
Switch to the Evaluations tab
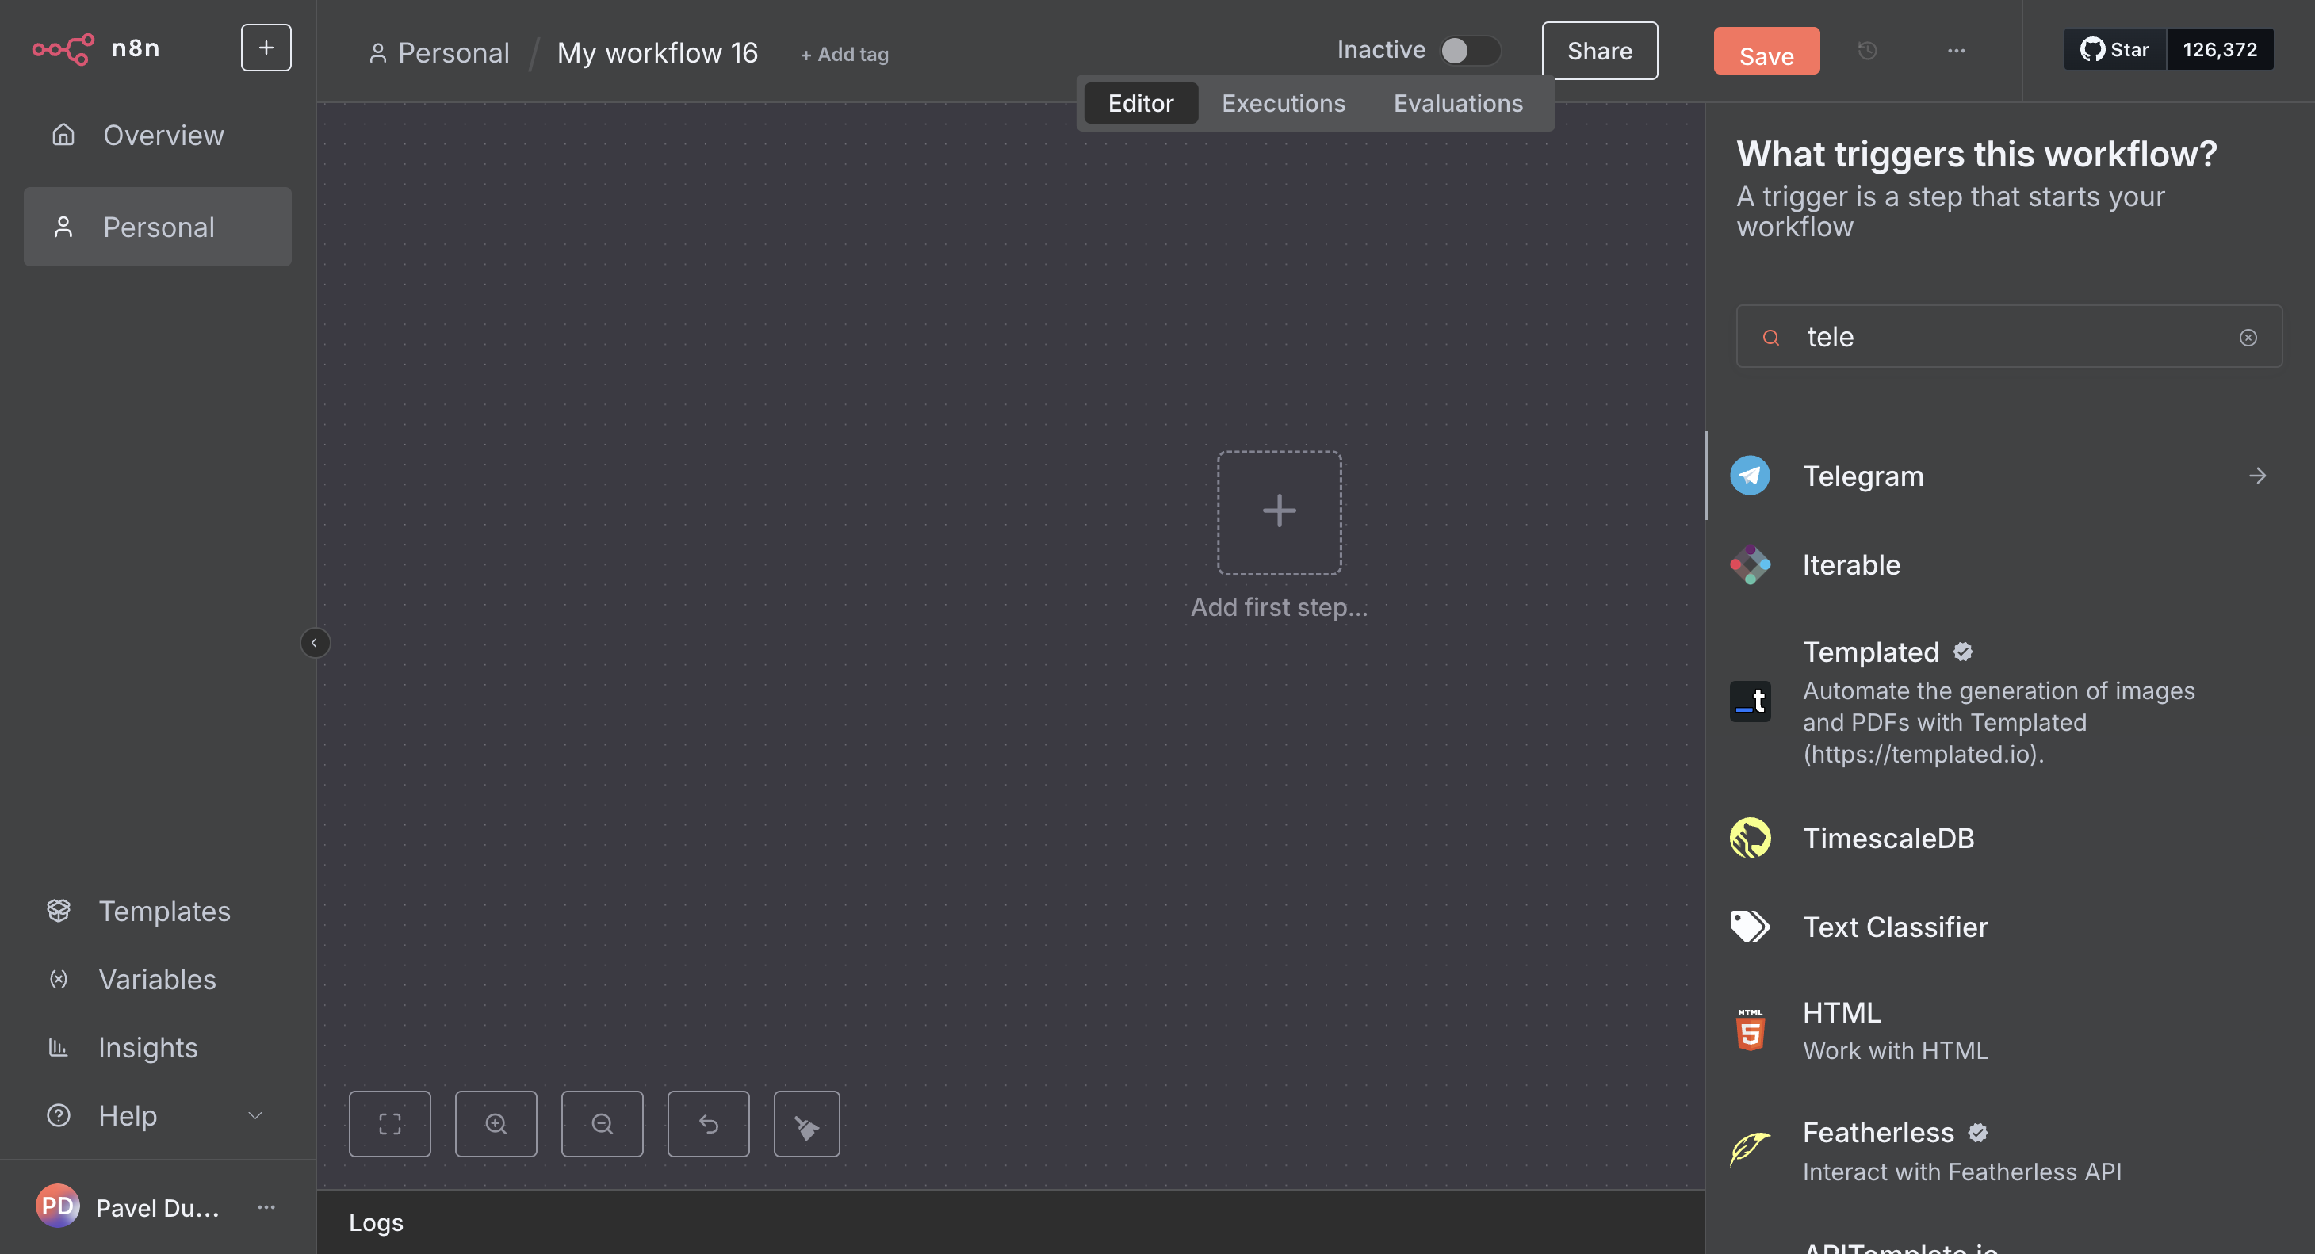(x=1458, y=103)
